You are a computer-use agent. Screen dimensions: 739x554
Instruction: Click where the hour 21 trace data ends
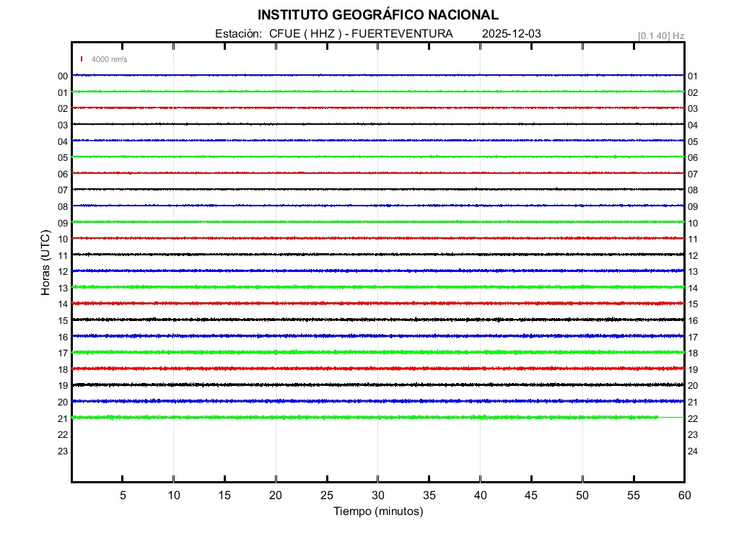[657, 417]
